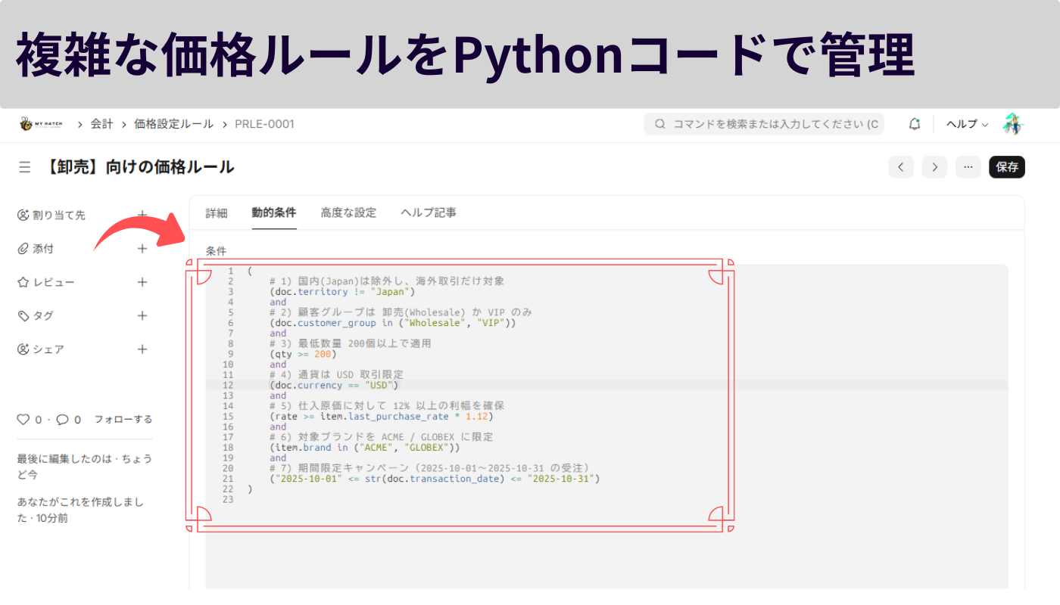Image resolution: width=1060 pixels, height=605 pixels.
Task: Click the タグ tag icon in sidebar
Action: click(23, 315)
